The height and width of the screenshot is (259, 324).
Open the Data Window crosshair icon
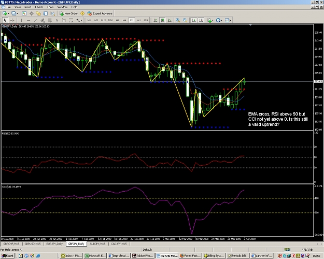click(x=32, y=13)
